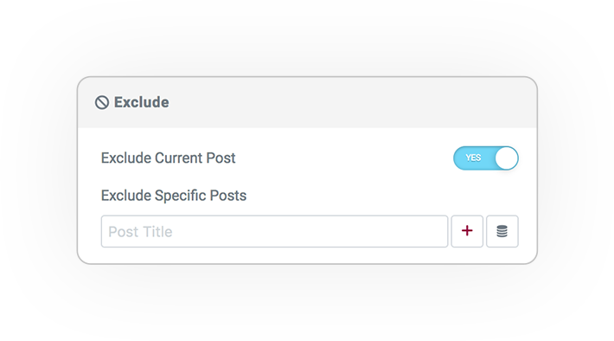
Task: Toggle the gray Exclude header bar
Action: pos(307,103)
